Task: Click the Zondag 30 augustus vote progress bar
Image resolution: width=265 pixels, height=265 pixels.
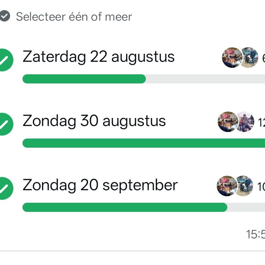Action: 143,143
